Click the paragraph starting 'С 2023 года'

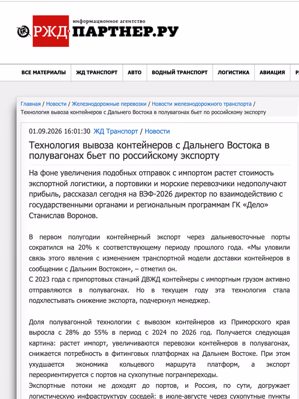coord(159,290)
